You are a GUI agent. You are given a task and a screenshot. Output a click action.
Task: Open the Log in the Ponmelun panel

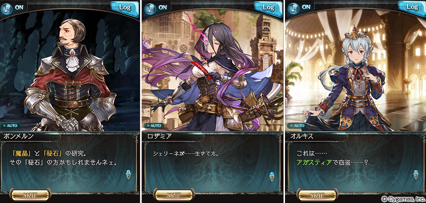tap(124, 8)
